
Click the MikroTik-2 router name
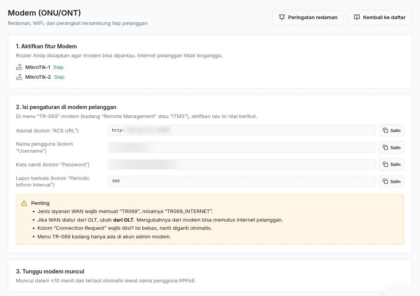(x=38, y=77)
